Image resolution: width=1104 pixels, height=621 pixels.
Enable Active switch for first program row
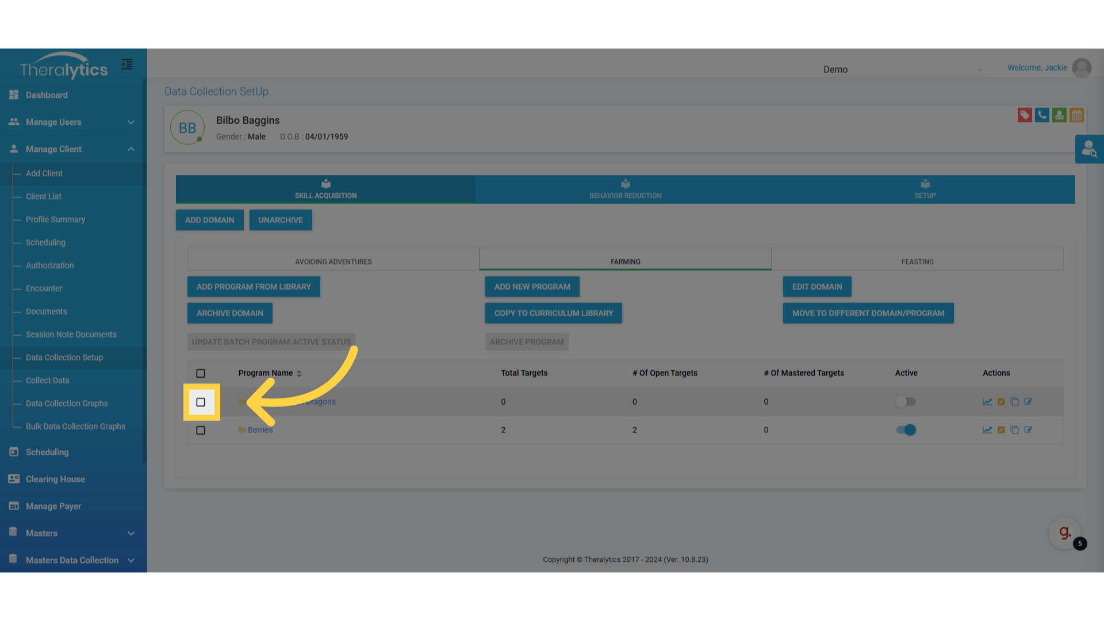(x=906, y=402)
